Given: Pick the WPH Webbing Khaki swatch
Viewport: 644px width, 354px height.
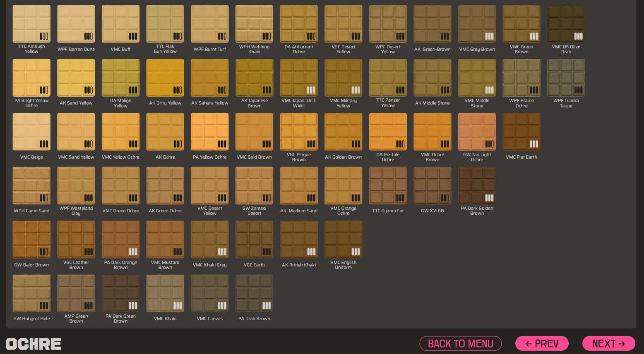Looking at the screenshot, I should 254,24.
